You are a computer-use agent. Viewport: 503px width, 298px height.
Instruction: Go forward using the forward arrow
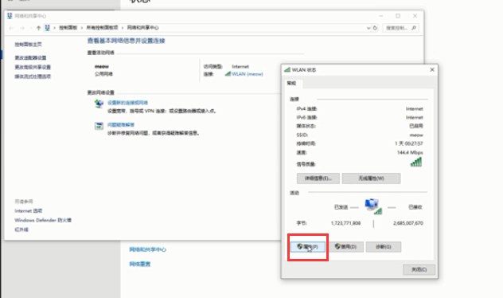tap(22, 28)
